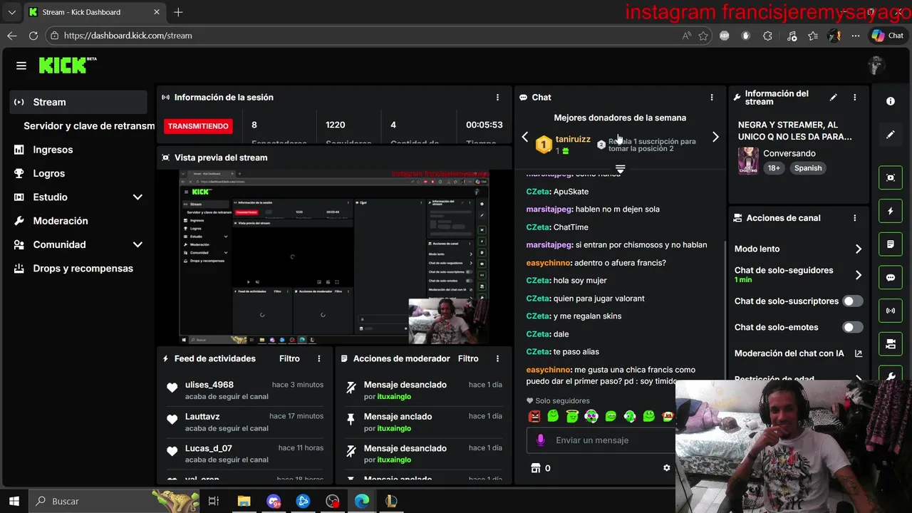Open the channel actions three-dot menu

tap(855, 218)
